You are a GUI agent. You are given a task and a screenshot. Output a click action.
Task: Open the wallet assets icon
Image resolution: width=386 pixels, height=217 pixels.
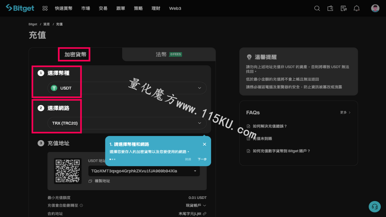click(330, 8)
